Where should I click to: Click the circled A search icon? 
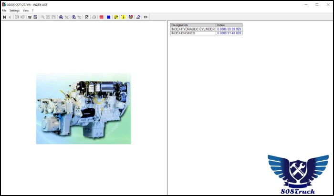pyautogui.click(x=61, y=17)
